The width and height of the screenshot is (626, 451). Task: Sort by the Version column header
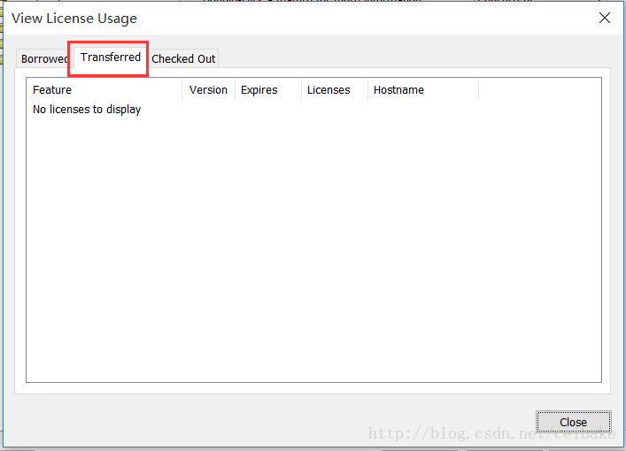click(208, 89)
